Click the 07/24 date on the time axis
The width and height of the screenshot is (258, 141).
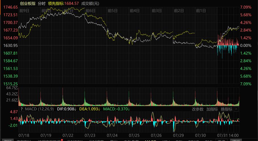coord(112,135)
